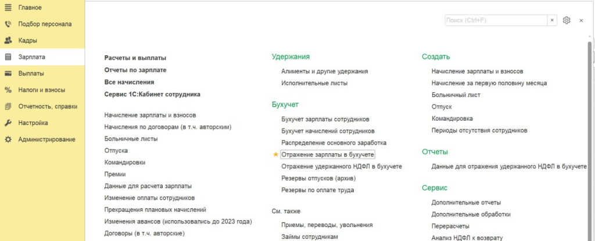Screen dimensions: 595x241
Task: Create Начисление зарплаты и взносов document
Action: coord(478,71)
